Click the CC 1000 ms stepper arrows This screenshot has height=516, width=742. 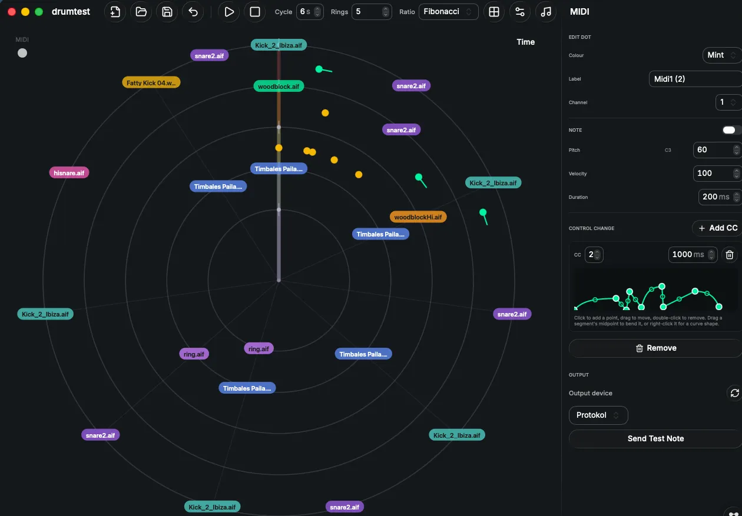point(712,255)
